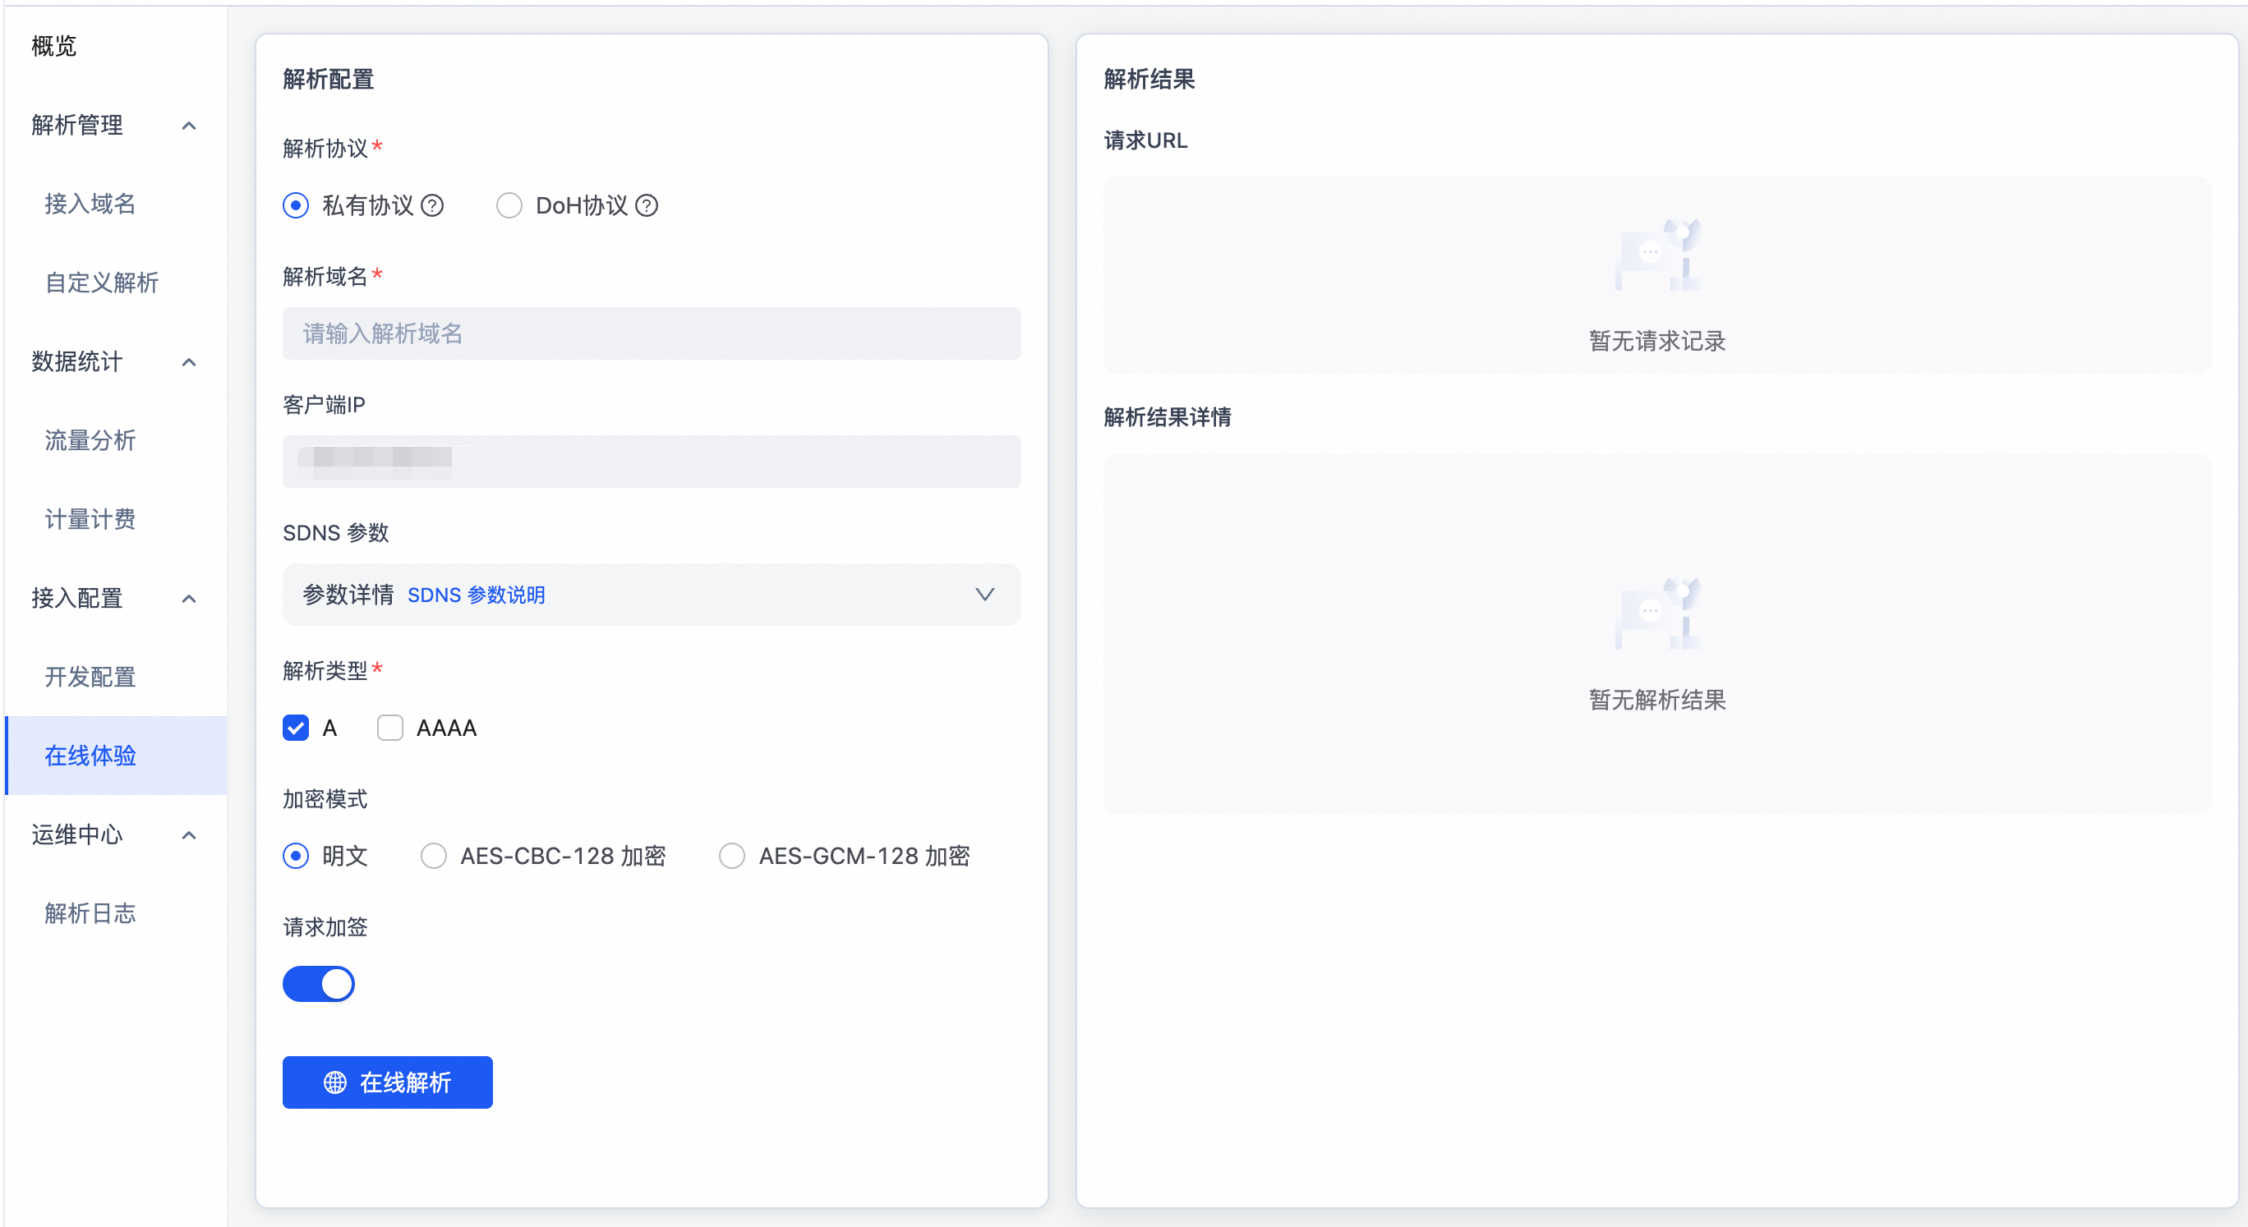Screen dimensions: 2248x1227
Task: Uncheck the A record type checkbox
Action: tap(296, 728)
